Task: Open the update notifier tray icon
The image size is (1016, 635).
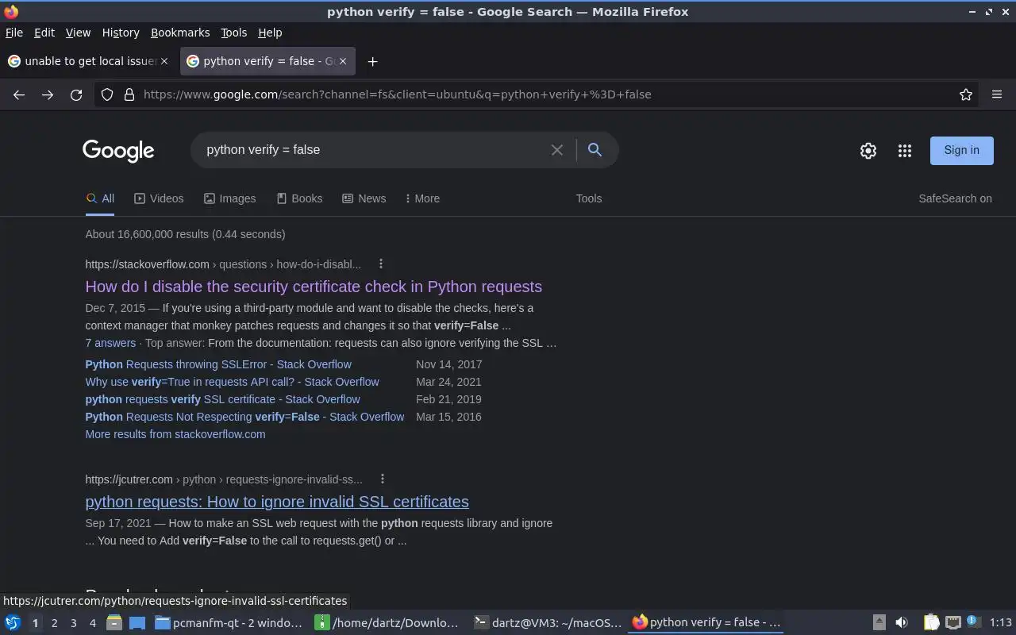Action: pyautogui.click(x=974, y=622)
